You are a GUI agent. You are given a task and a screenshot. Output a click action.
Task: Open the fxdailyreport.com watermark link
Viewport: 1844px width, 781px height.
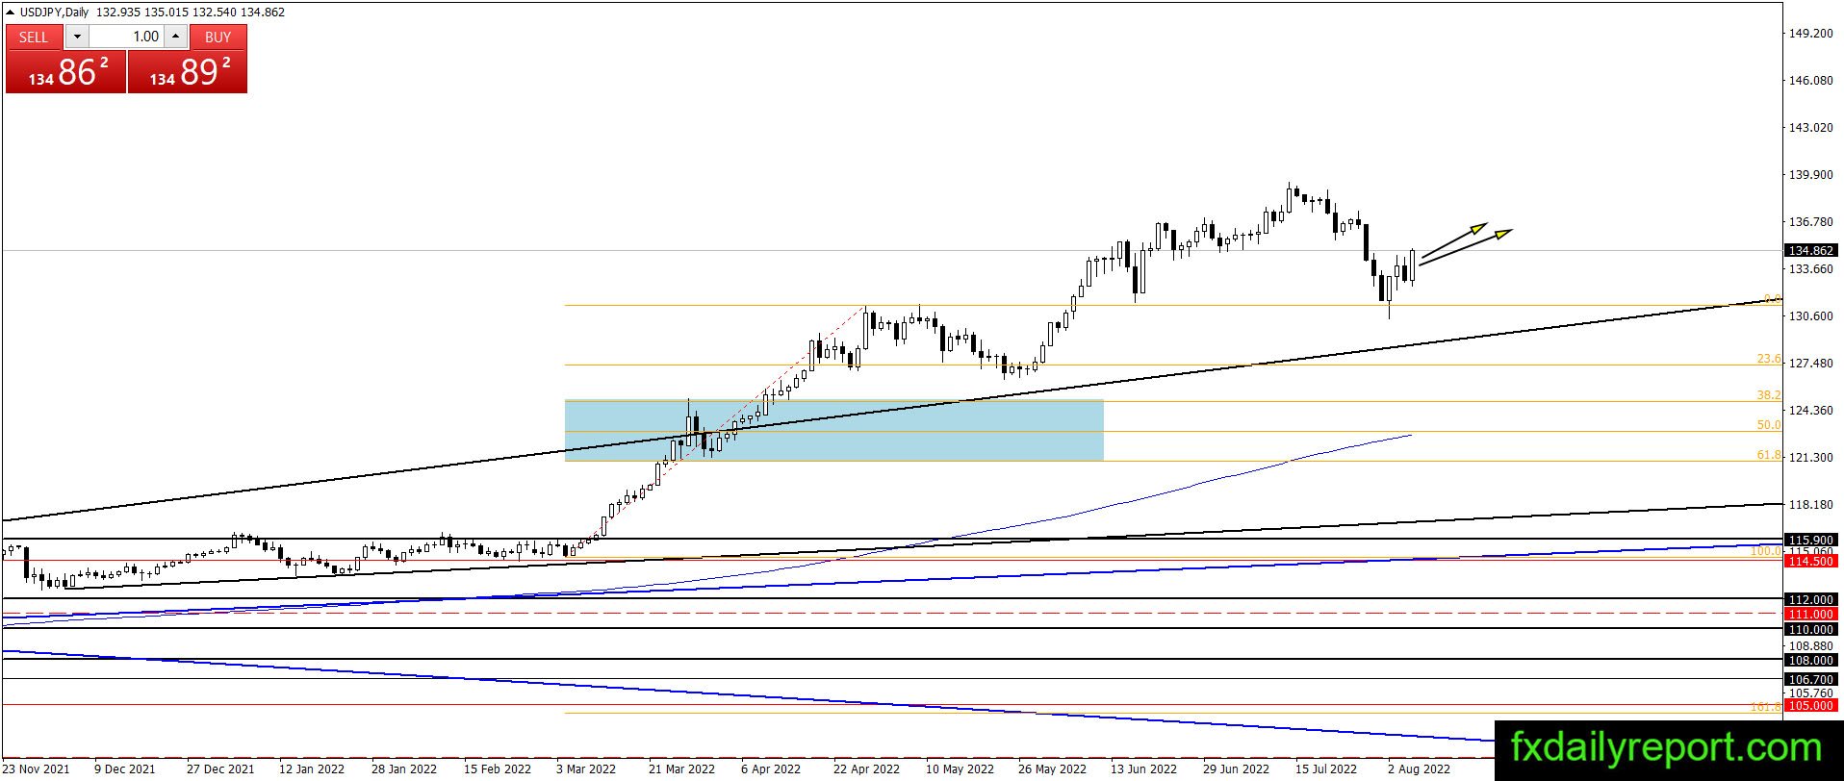pos(1667,746)
